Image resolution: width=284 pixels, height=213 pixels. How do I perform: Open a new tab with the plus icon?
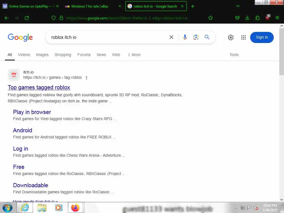[x=192, y=6]
